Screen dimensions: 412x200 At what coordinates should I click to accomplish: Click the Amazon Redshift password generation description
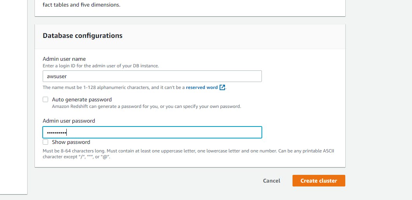click(146, 106)
